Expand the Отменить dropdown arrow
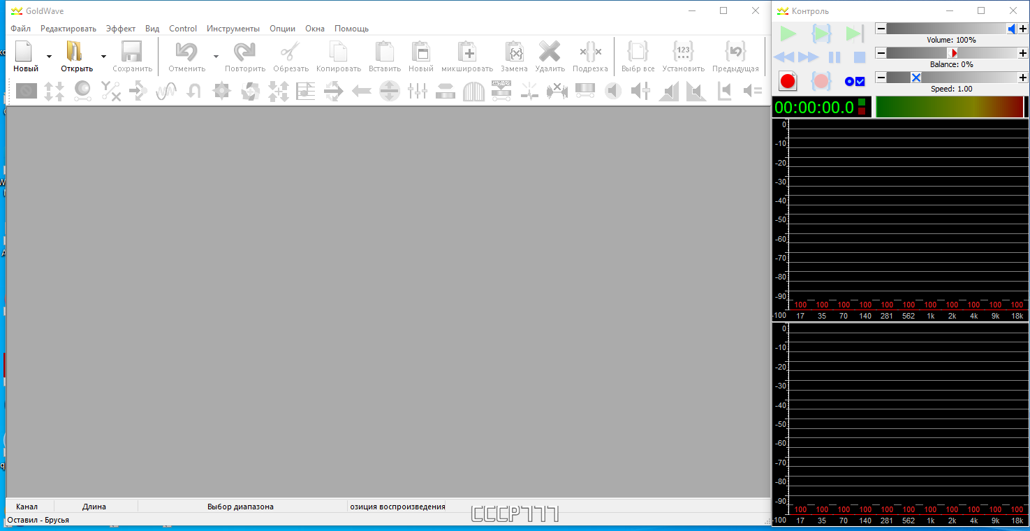This screenshot has height=531, width=1030. click(x=216, y=57)
